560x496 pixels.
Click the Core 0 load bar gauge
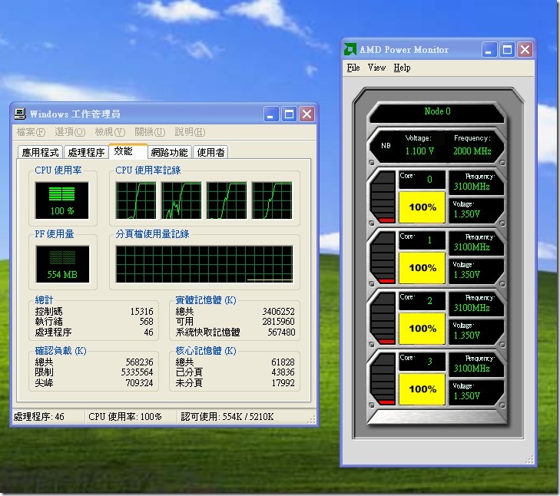(383, 198)
